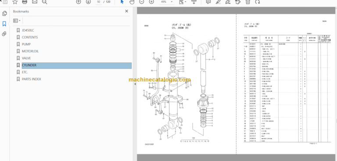Zoom out with minus icon
The height and width of the screenshot is (161, 337).
[x=142, y=2]
